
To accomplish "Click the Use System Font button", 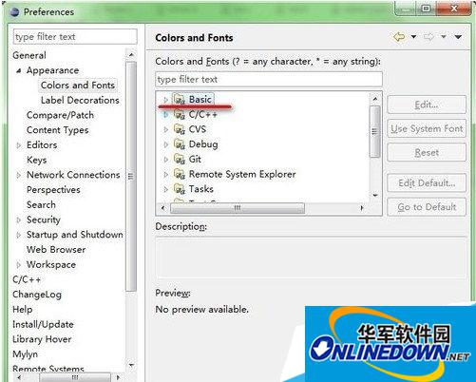I will point(427,128).
